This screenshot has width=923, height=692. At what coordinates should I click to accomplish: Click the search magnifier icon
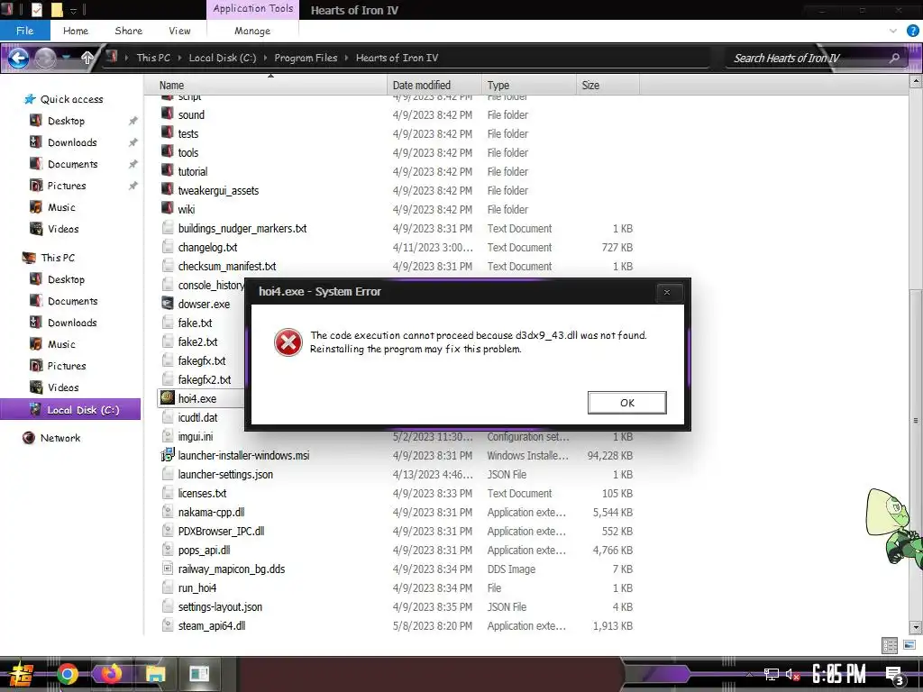click(894, 58)
